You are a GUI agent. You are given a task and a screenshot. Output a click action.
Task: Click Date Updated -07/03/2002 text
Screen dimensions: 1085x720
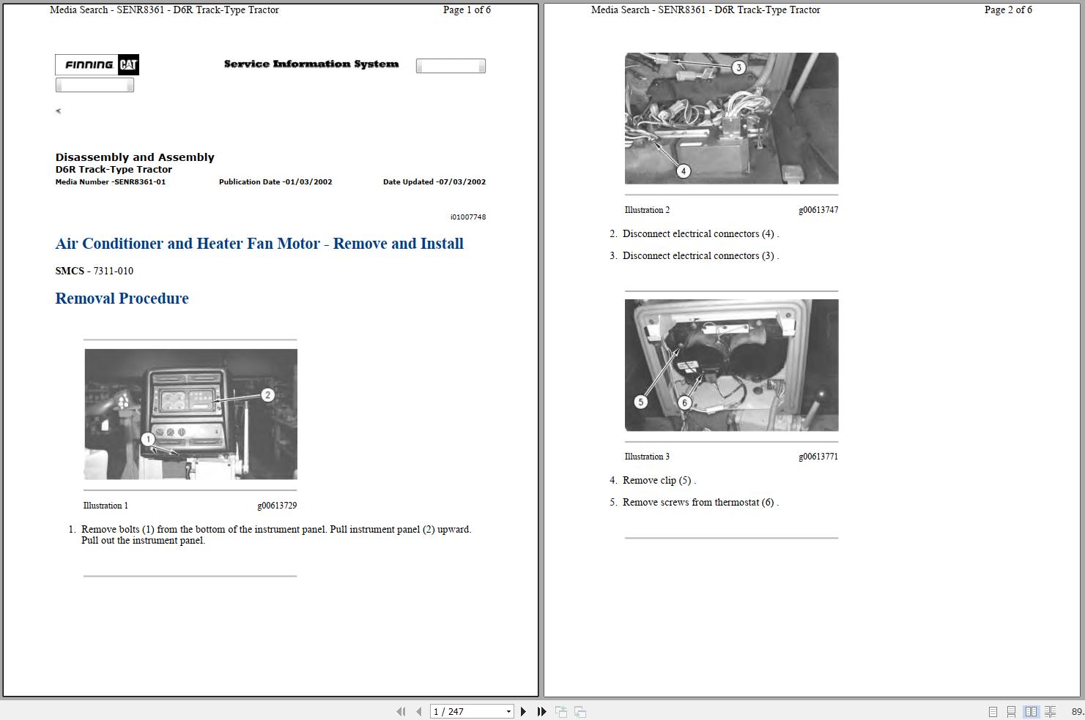[x=434, y=182]
